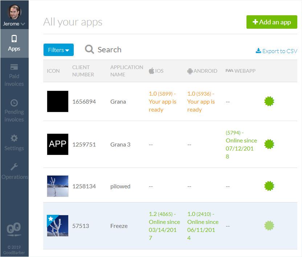Select the starred Freeze app thumbnail
The image size is (302, 257).
tap(58, 226)
